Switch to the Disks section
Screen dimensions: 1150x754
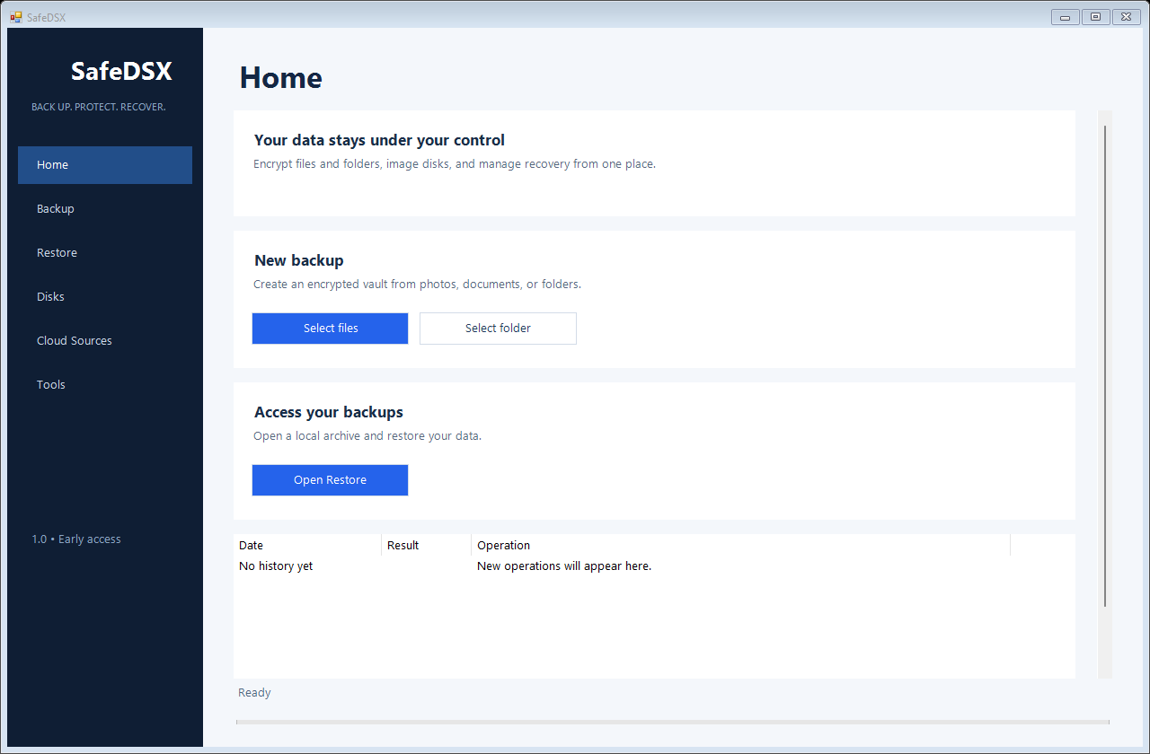pyautogui.click(x=105, y=297)
